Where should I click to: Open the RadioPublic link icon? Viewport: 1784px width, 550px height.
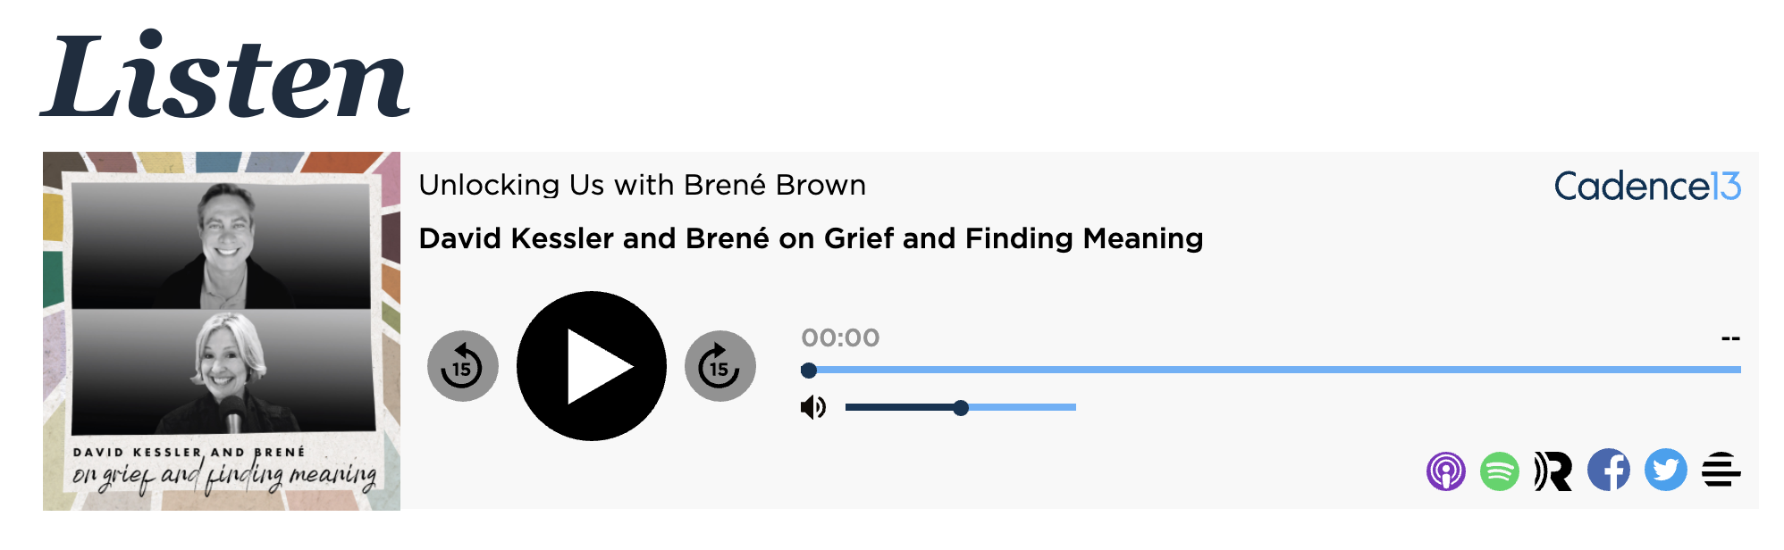(x=1553, y=471)
